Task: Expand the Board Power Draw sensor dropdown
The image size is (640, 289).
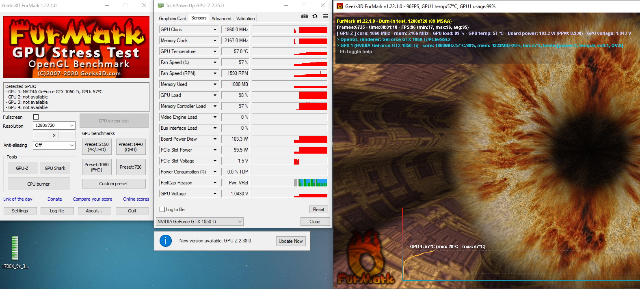Action: (215, 139)
